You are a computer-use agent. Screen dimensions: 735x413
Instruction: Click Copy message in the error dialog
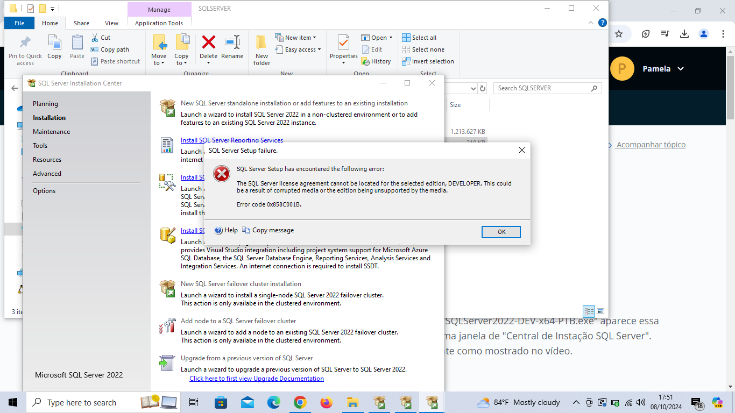[268, 230]
